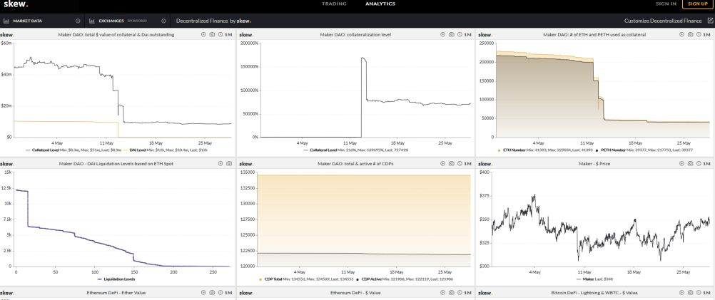715x300 pixels.
Task: Click the title 'Maker DAO: total & active # of CDPs'
Action: pyautogui.click(x=355, y=163)
